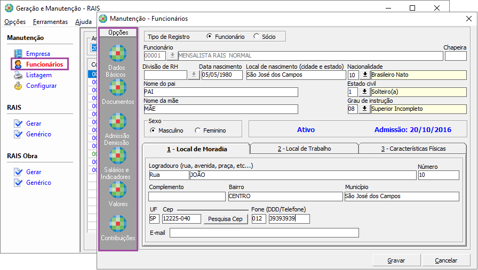Open Valores section icon

tap(118, 190)
